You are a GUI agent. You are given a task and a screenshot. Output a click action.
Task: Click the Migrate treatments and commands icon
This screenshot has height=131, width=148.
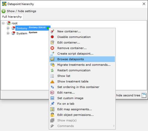tap(52, 65)
